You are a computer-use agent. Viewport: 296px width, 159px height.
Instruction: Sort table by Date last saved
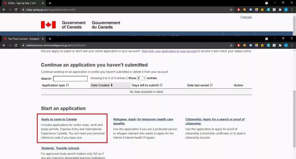[x=200, y=85]
